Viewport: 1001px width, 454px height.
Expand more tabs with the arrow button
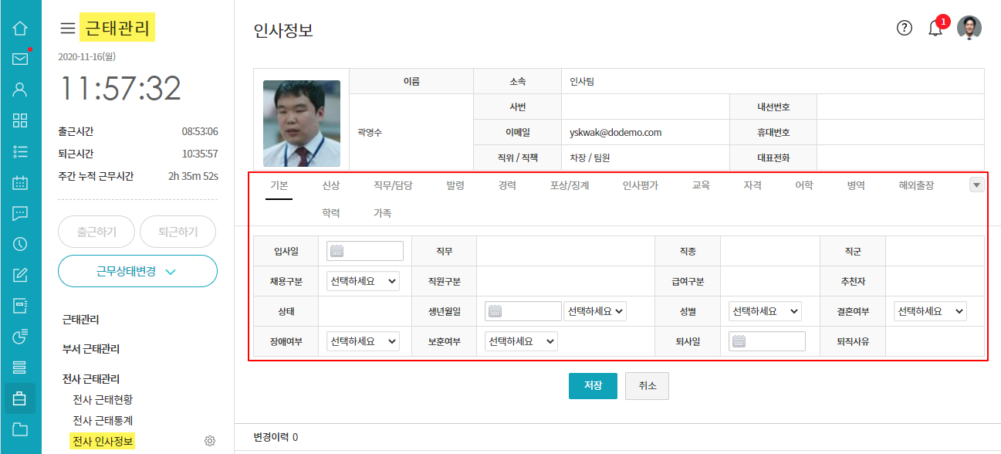coord(976,185)
